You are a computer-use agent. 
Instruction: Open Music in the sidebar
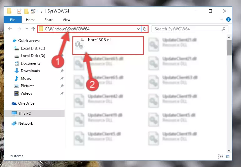click(x=26, y=78)
